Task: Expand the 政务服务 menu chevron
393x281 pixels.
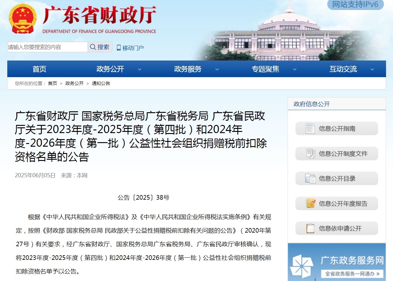Action: [x=217, y=69]
